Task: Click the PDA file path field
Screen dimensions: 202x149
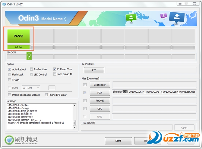Action: 154,93
